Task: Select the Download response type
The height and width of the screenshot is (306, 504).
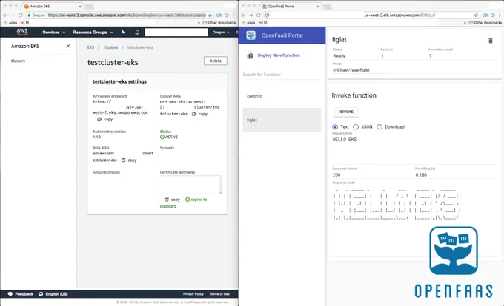Action: pos(379,127)
